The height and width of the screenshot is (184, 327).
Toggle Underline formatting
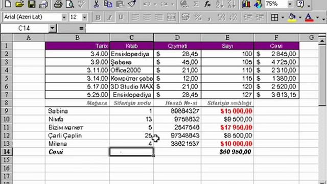121,17
